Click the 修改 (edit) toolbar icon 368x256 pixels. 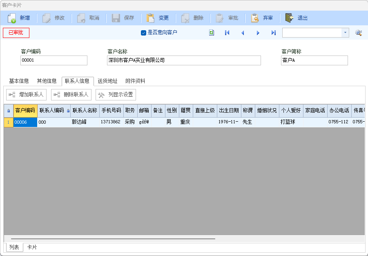pyautogui.click(x=47, y=18)
